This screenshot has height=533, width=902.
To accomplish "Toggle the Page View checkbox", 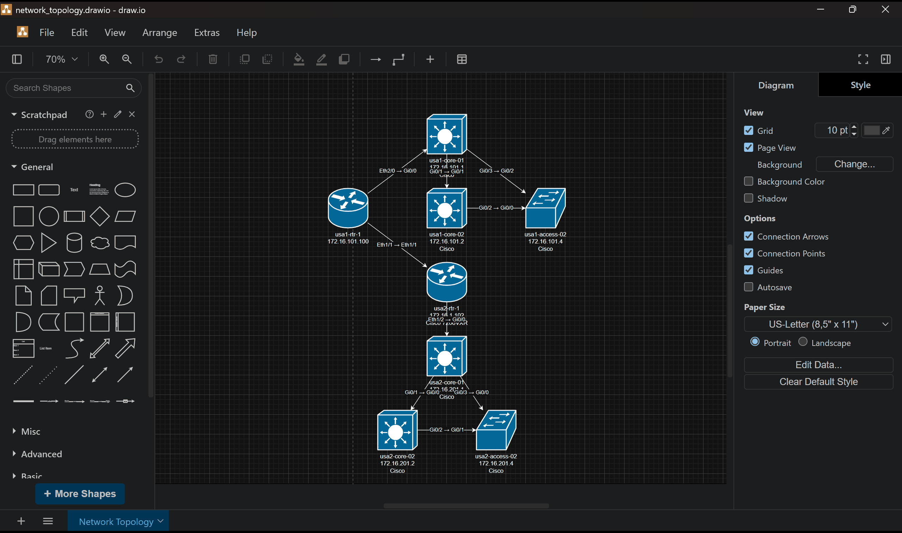I will 748,148.
